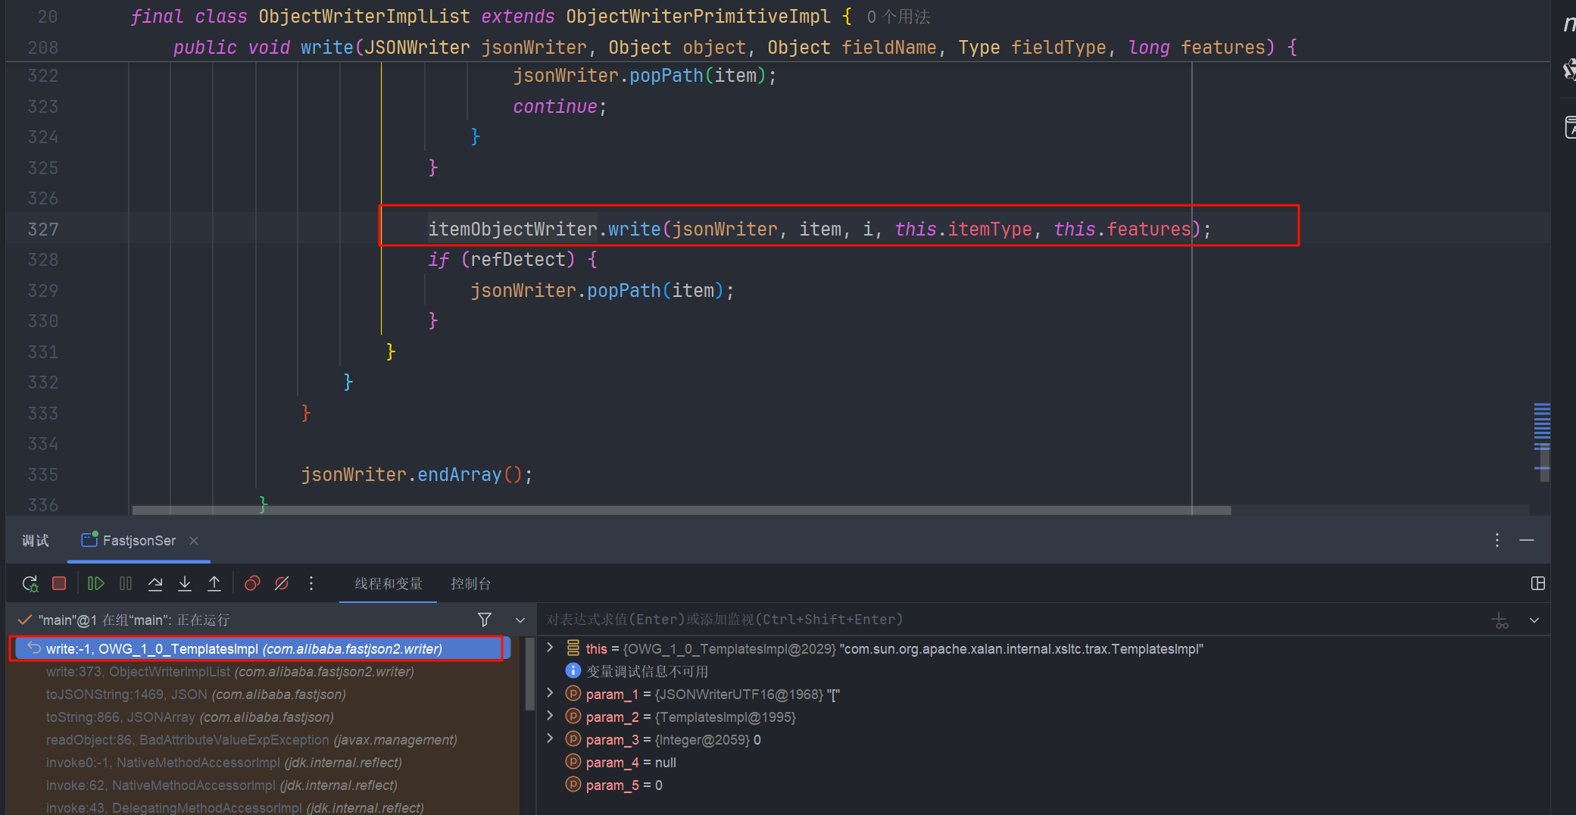The image size is (1576, 815).
Task: Click line number 335 in the gutter
Action: tap(43, 474)
